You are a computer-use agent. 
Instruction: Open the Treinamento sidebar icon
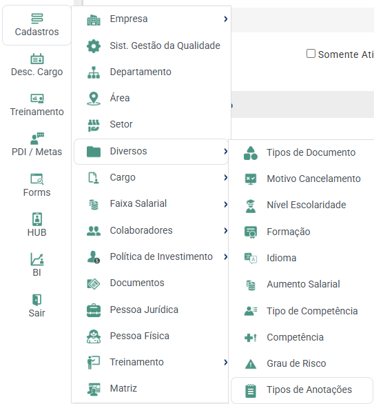tap(37, 99)
